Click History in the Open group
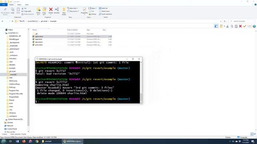257x144 pixels. 93,14
